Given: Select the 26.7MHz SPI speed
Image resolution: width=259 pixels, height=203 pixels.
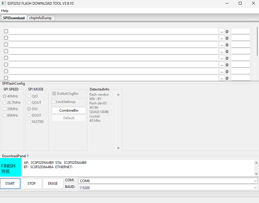Looking at the screenshot, I should tap(12, 103).
